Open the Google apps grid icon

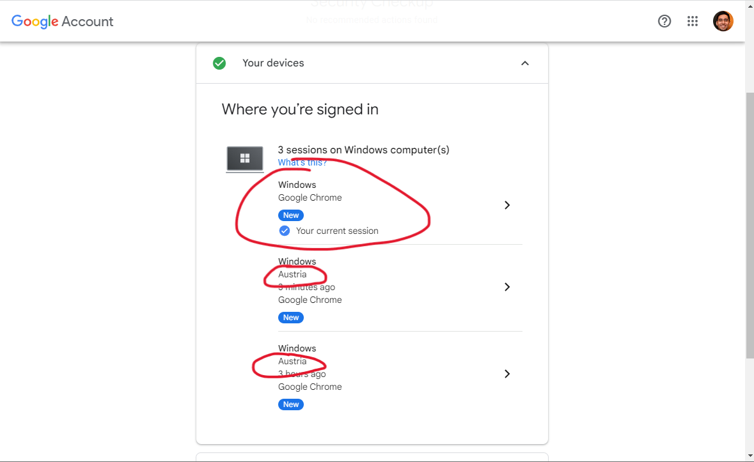pyautogui.click(x=693, y=21)
